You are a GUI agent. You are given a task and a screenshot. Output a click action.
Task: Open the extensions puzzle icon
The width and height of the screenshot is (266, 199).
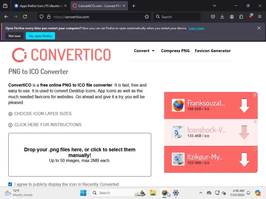click(241, 17)
